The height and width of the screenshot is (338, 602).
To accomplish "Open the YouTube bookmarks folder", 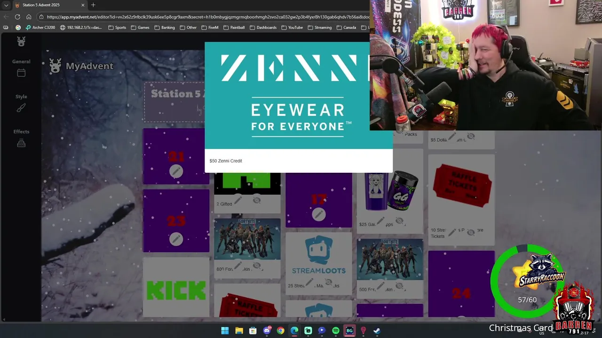I will (292, 28).
